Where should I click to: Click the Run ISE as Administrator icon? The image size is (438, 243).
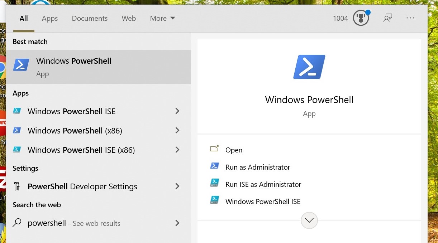(214, 183)
